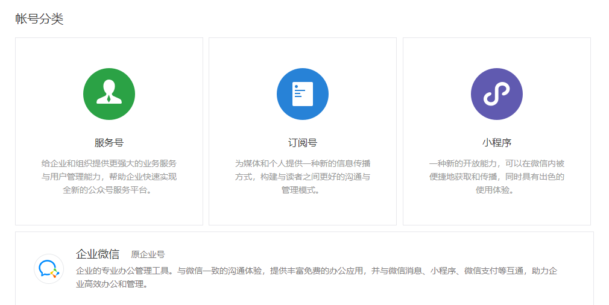Open the 订阅号 title

tap(303, 143)
